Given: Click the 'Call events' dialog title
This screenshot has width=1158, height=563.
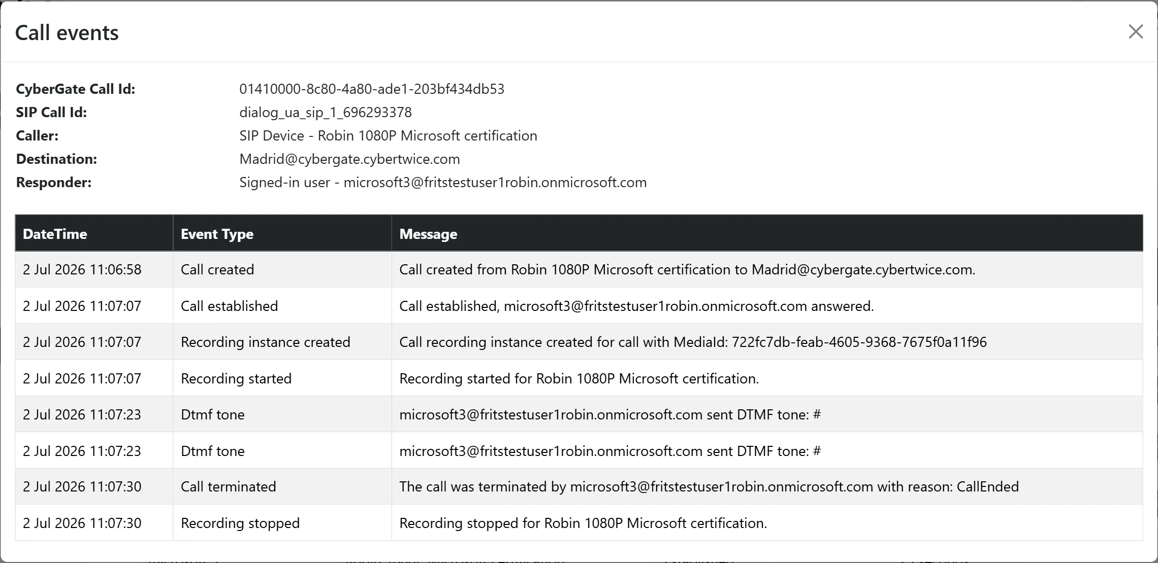Looking at the screenshot, I should pyautogui.click(x=67, y=33).
